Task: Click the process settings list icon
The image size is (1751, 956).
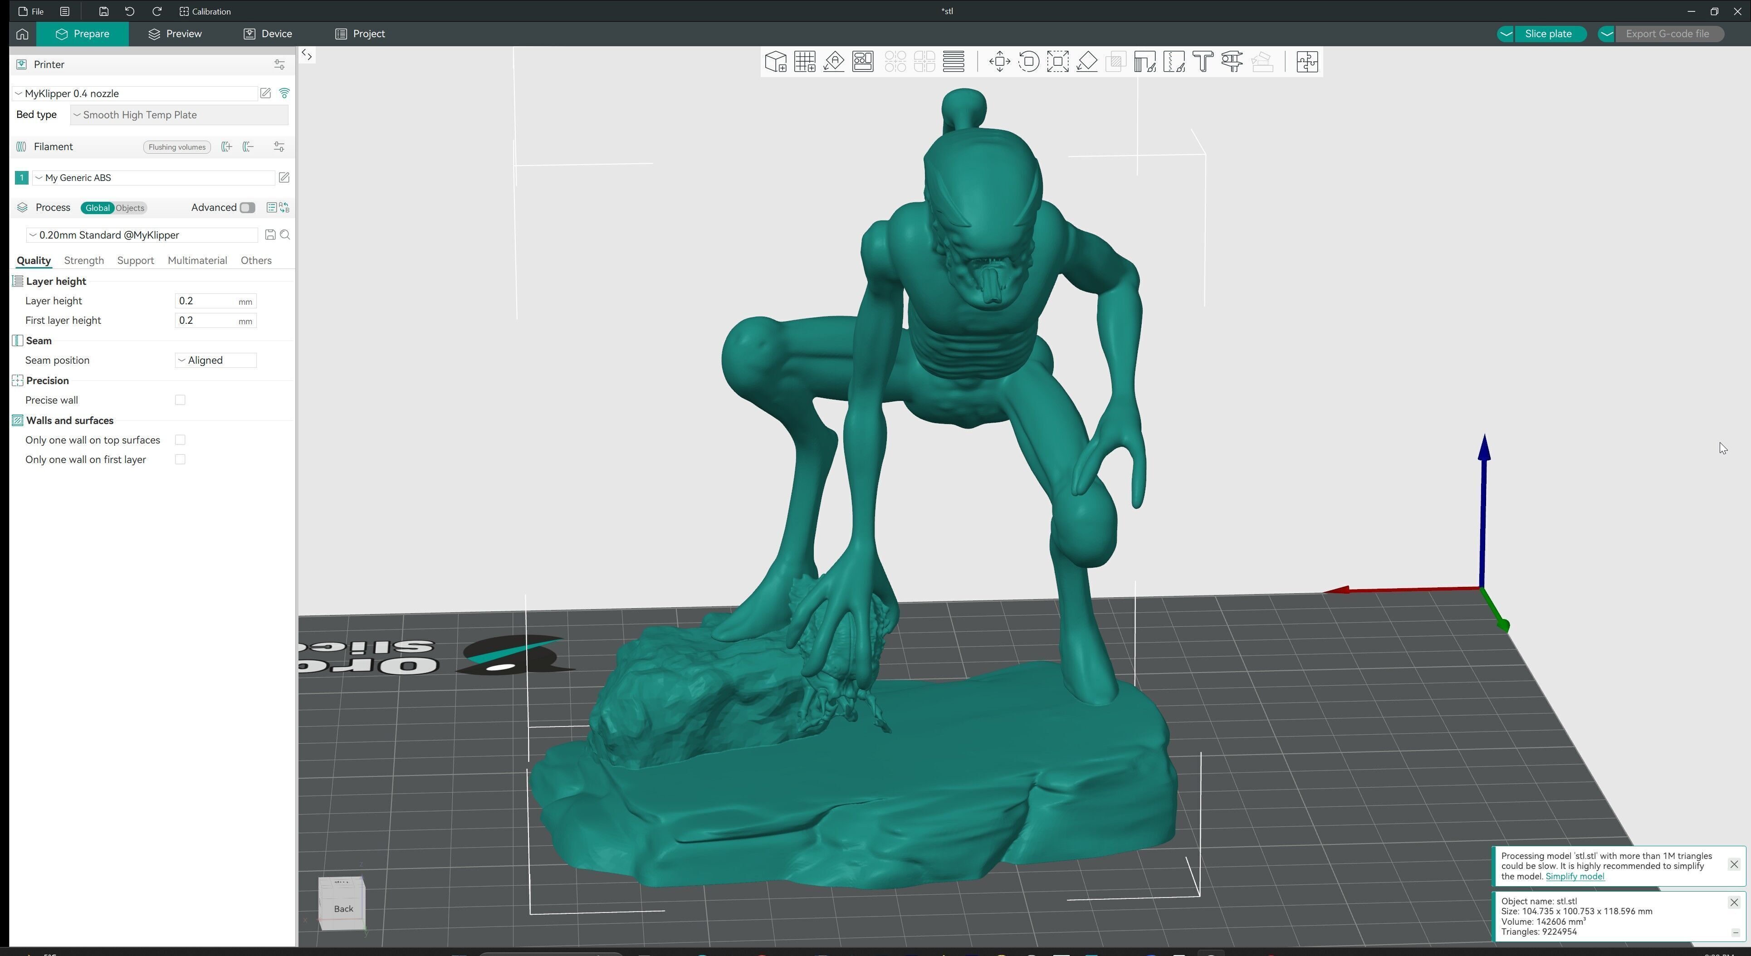Action: pos(271,208)
